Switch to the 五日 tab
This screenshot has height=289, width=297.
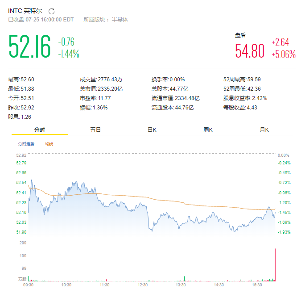click(x=95, y=130)
